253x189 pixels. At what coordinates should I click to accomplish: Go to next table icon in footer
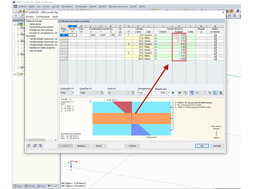pos(40,146)
